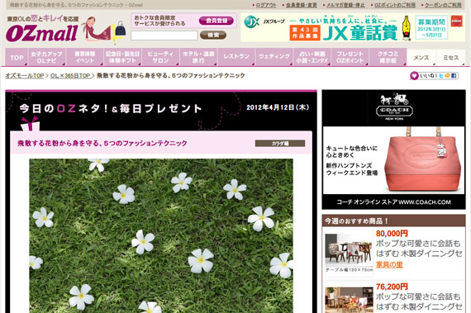Click the red ENEOS logo in the banner
This screenshot has height=313, width=471.
coord(457,21)
